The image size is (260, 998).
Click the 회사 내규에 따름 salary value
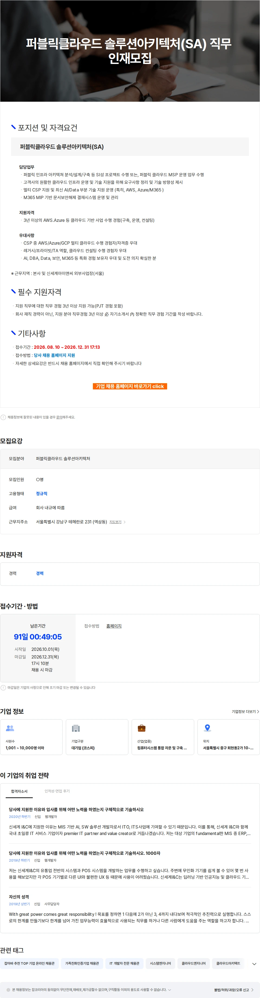(50, 507)
